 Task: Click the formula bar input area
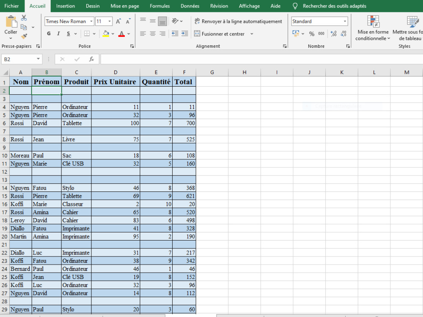click(261, 59)
